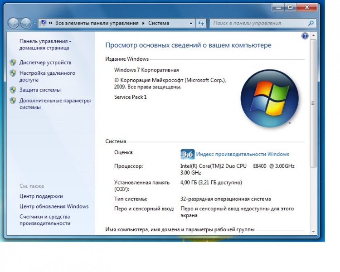This screenshot has width=340, height=272.
Task: Open Настройка удаленного доступа link
Action: [x=47, y=76]
